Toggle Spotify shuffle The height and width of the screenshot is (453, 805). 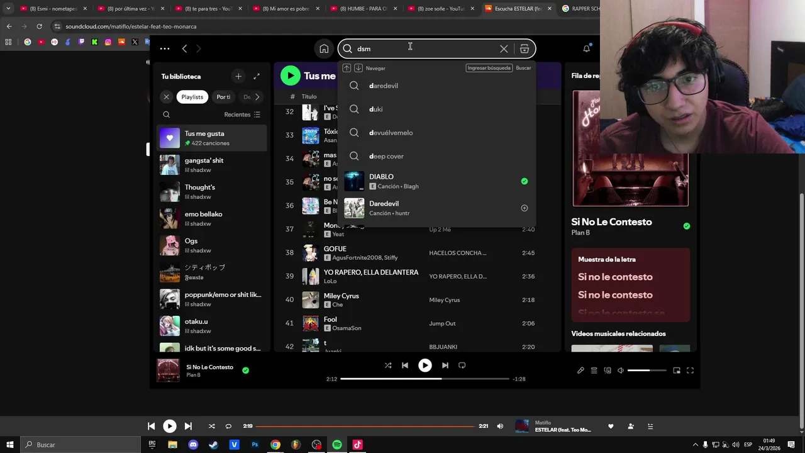[388, 366]
